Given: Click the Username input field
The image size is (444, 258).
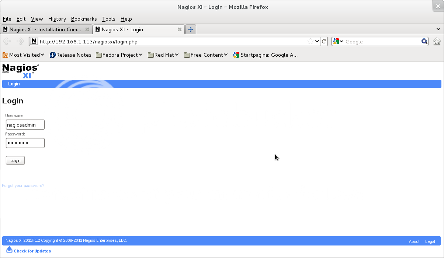Looking at the screenshot, I should [x=25, y=125].
